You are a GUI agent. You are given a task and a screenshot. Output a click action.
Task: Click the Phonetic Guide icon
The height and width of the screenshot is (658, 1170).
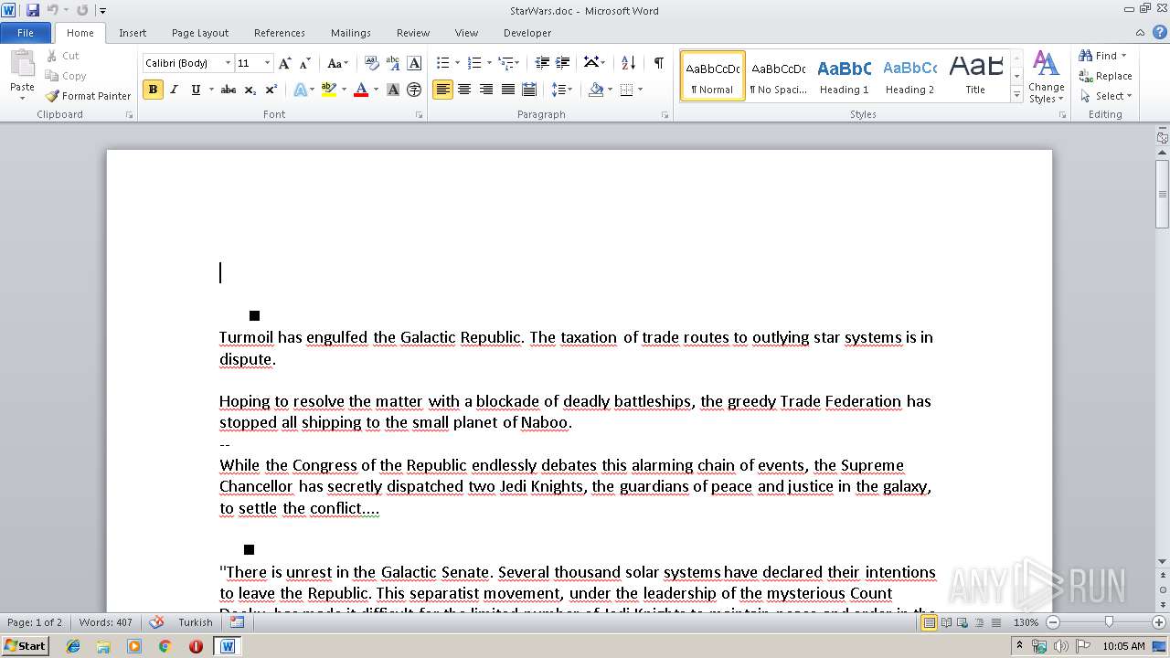click(393, 63)
